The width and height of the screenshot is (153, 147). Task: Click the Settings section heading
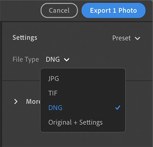[25, 38]
